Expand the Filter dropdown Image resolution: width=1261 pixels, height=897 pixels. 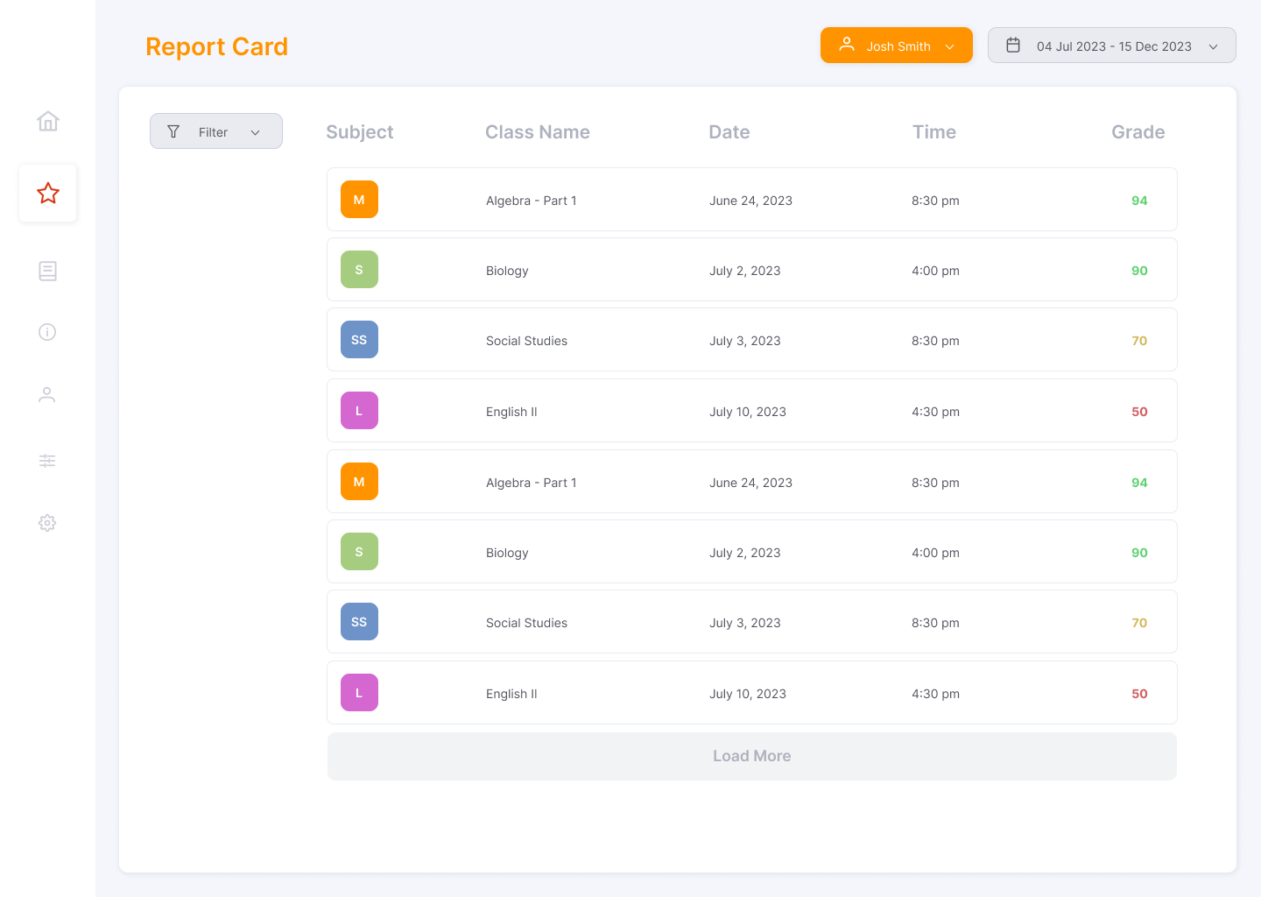coord(256,131)
